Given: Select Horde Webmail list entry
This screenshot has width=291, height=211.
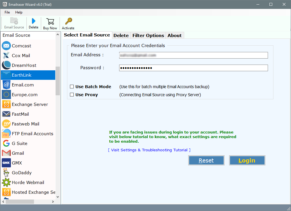Looking at the screenshot, I should coord(28,183).
